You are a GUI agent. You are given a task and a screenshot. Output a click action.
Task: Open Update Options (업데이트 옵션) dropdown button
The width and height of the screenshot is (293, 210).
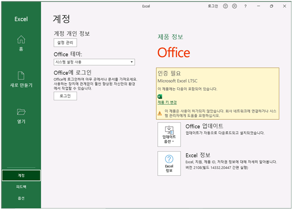169,135
